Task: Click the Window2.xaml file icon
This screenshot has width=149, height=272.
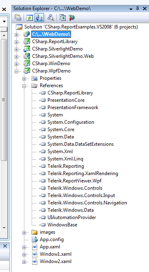Action: point(35,261)
